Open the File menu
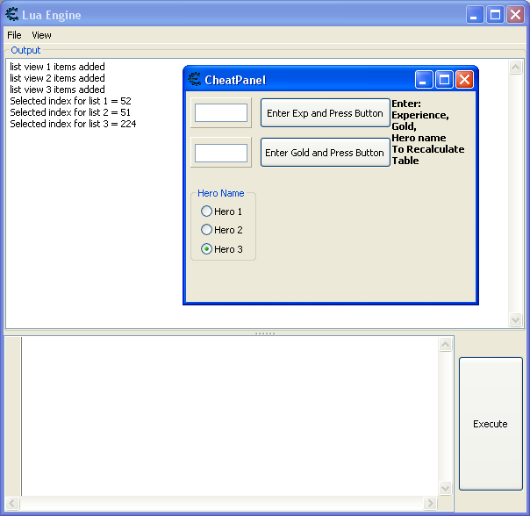 pyautogui.click(x=14, y=35)
